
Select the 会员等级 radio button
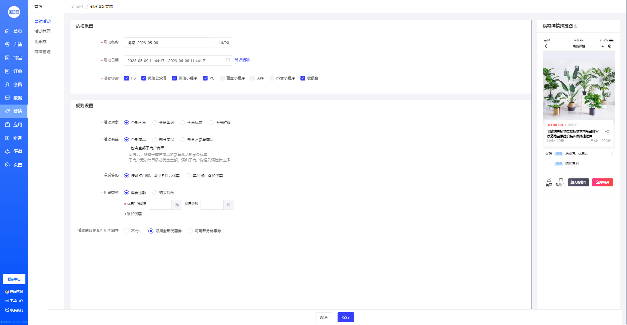click(x=155, y=123)
